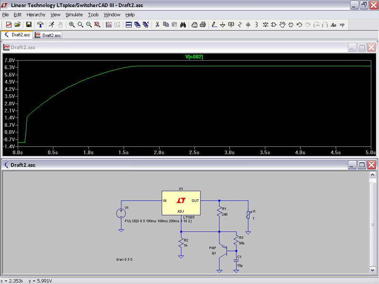Click the PULSE source value text
379x284 pixels.
[x=158, y=221]
